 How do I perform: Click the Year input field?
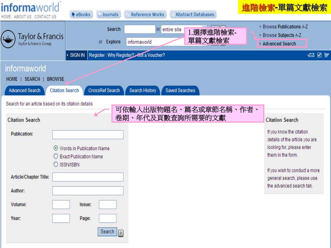pyautogui.click(x=61, y=218)
